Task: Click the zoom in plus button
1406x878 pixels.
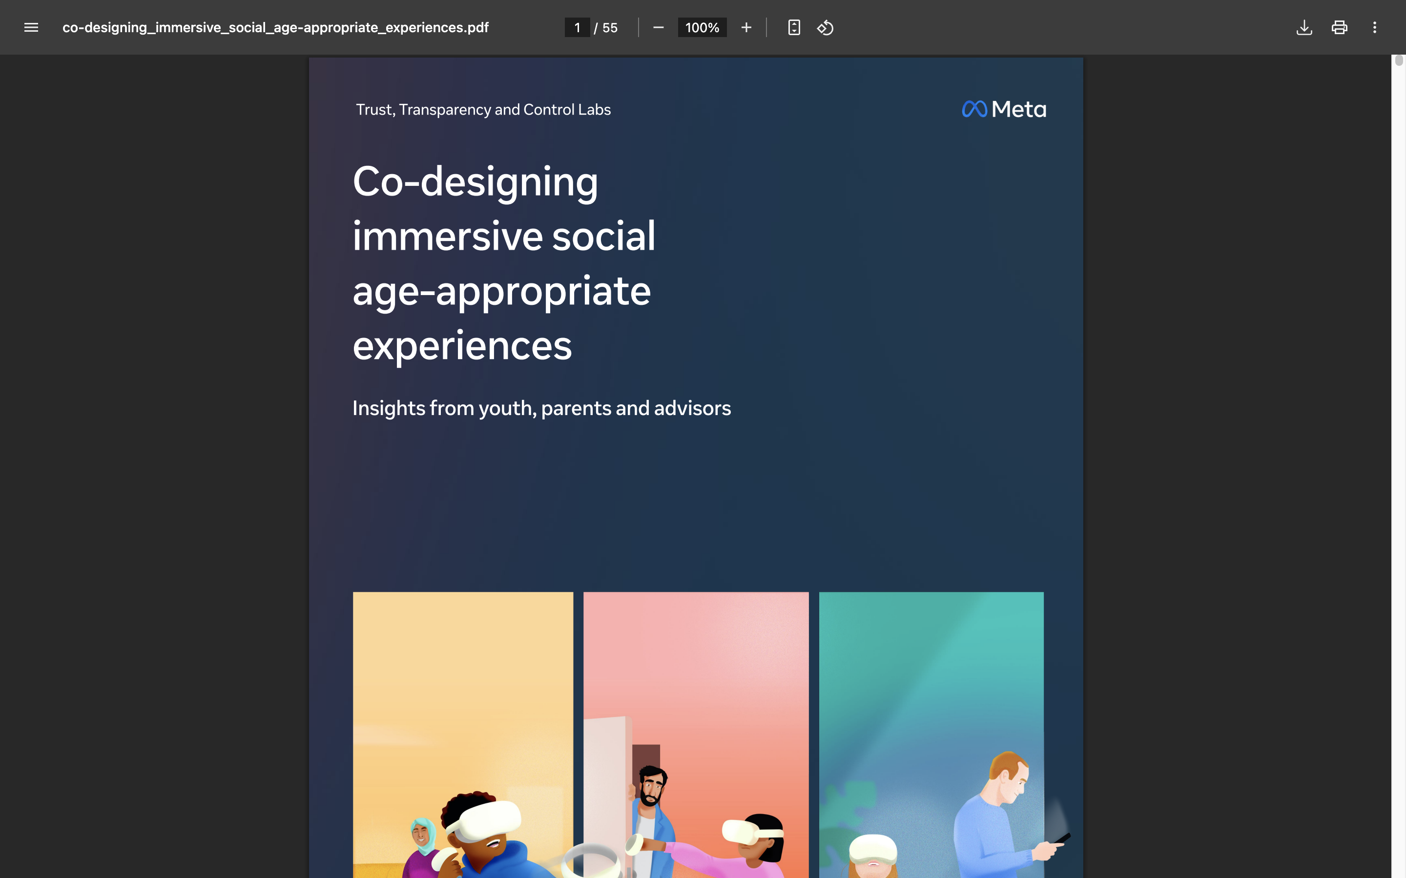Action: pyautogui.click(x=746, y=27)
